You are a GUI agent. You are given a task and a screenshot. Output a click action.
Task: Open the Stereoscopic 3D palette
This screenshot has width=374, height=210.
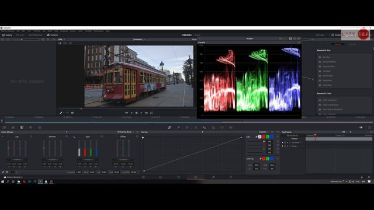[x=231, y=128]
